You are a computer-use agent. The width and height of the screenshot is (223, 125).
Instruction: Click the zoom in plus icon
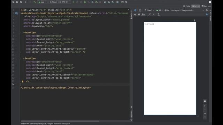point(205,106)
